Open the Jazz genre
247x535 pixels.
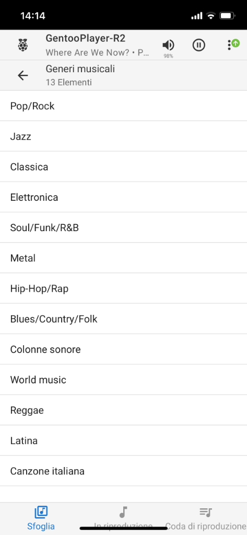[x=123, y=136]
